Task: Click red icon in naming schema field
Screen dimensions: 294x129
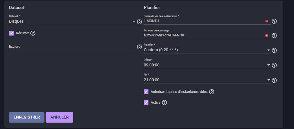Action: click(267, 36)
